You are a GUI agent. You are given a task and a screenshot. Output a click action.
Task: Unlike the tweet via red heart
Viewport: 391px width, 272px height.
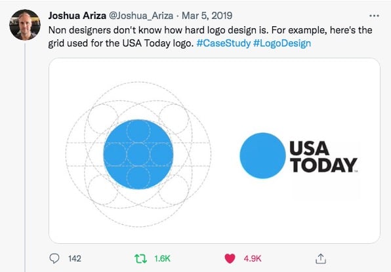click(230, 258)
